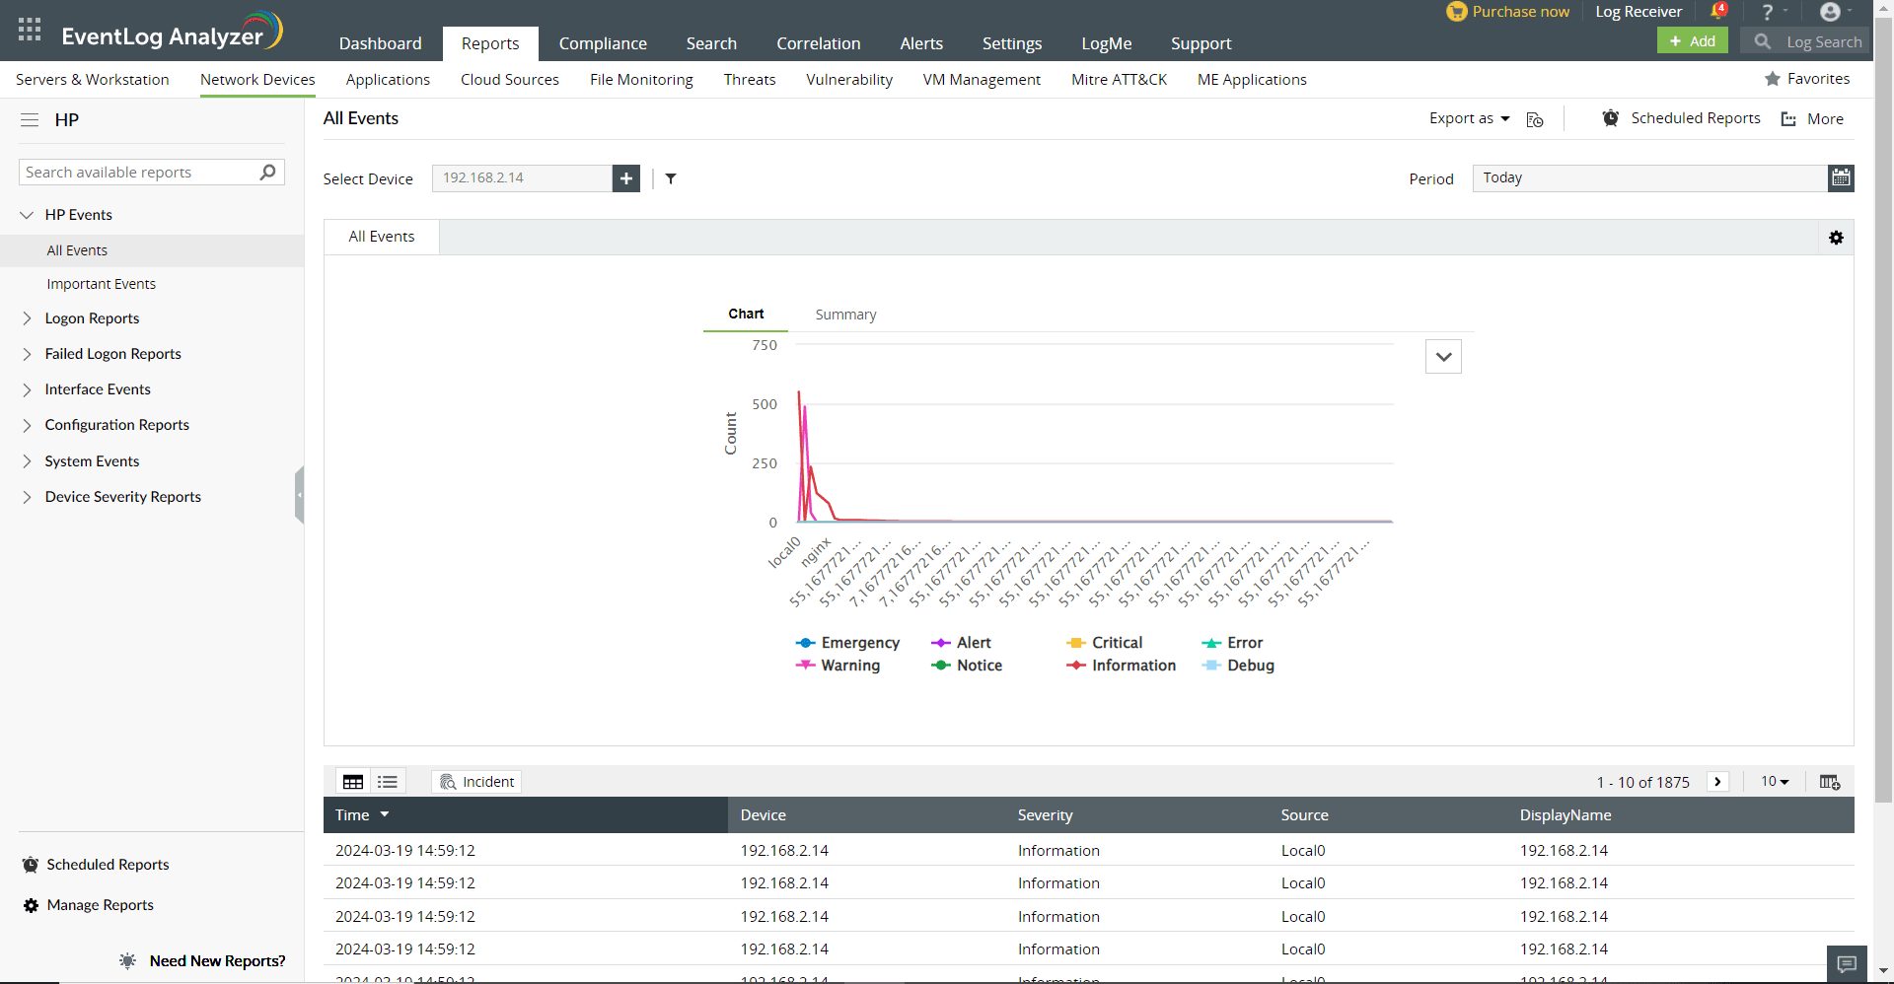Open the More options icon
This screenshot has width=1894, height=984.
(1788, 119)
